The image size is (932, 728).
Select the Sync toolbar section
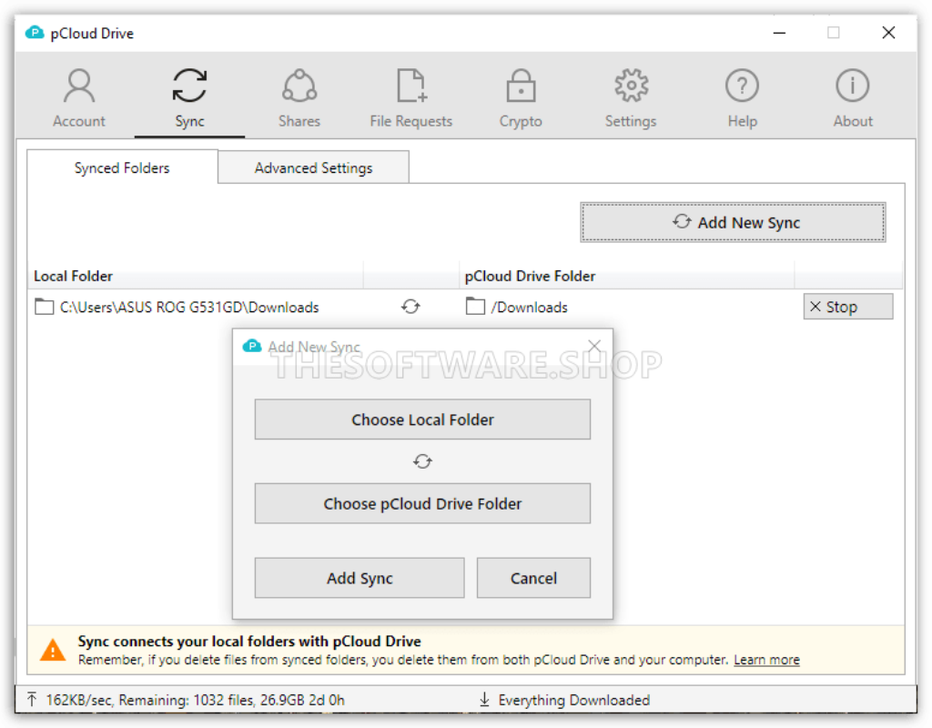coord(189,98)
